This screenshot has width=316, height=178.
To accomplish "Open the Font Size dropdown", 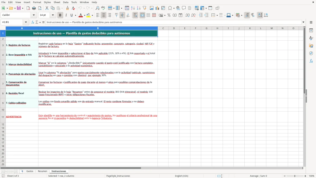I will coord(53,15).
